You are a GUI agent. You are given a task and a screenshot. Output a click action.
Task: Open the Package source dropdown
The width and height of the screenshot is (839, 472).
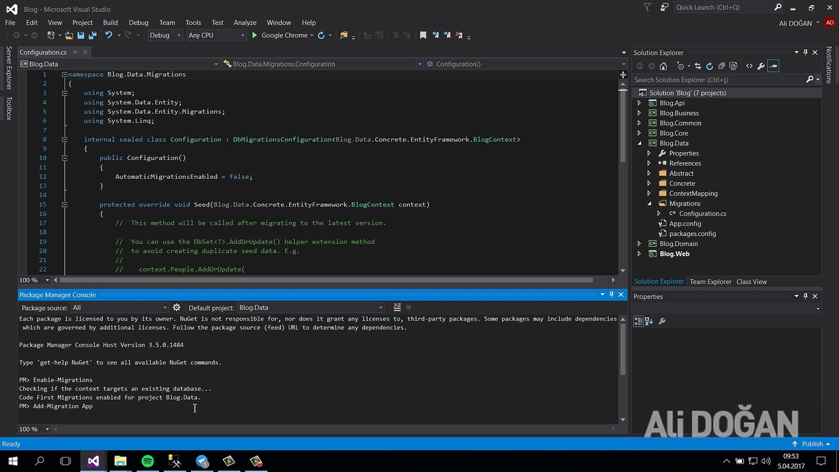[120, 307]
